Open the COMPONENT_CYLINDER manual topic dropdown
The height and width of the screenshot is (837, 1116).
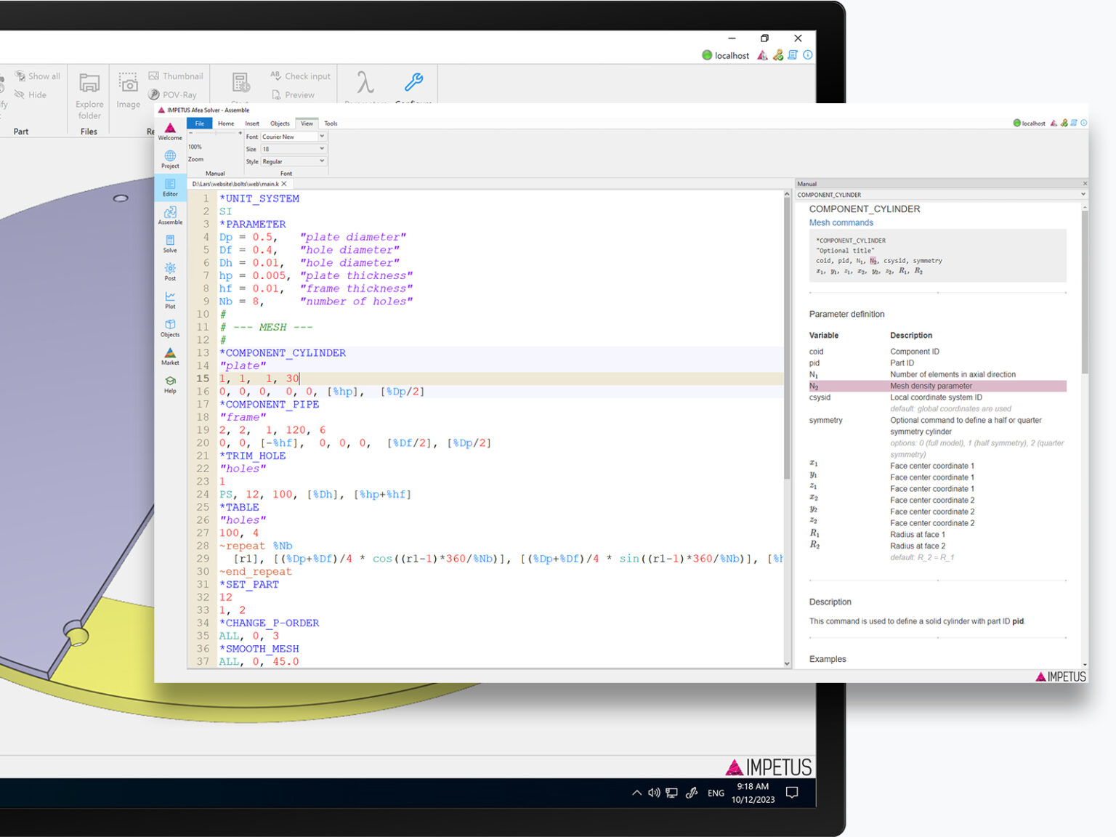(x=1083, y=195)
